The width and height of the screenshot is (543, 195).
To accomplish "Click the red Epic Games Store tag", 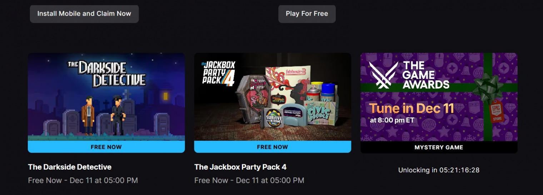I will [x=495, y=111].
